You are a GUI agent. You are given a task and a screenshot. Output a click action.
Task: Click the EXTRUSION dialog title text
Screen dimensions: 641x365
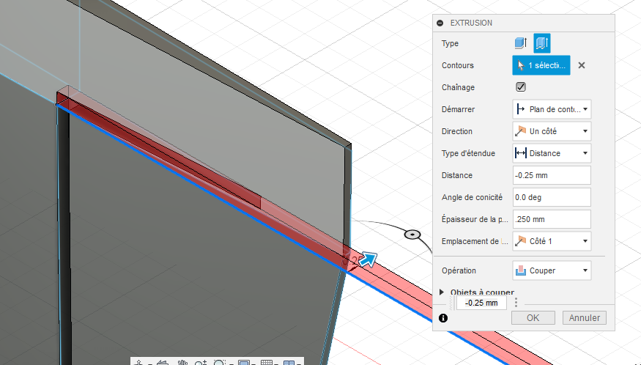[471, 23]
